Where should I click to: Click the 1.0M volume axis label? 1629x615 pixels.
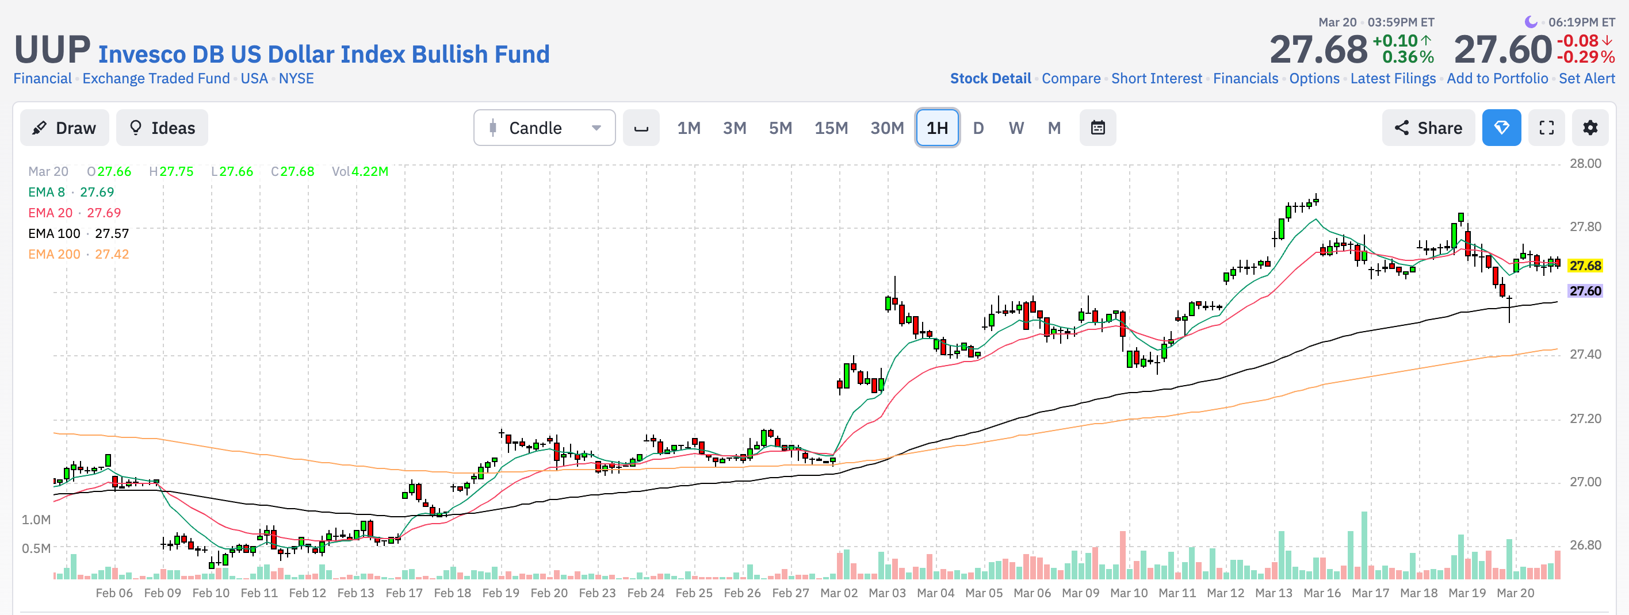tap(36, 520)
